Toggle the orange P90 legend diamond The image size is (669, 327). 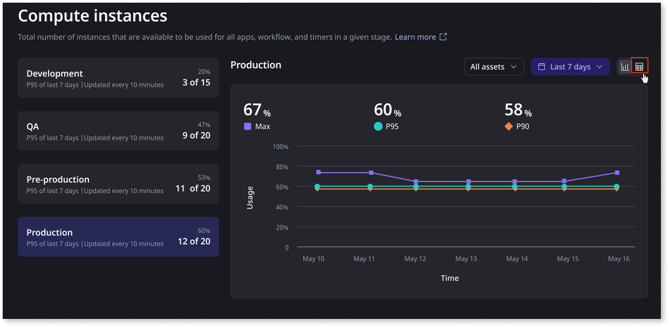[508, 127]
